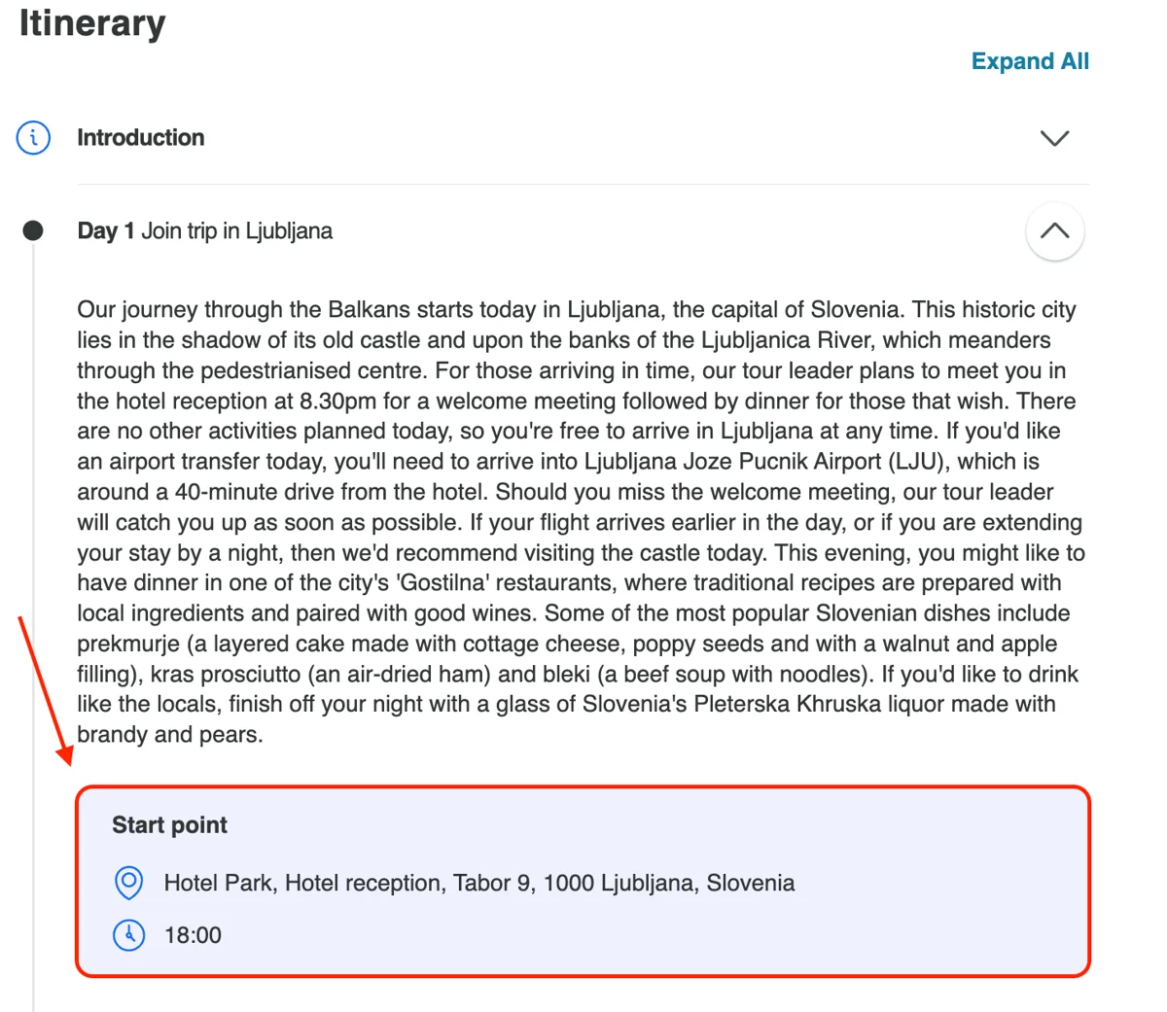Screen dimensions: 1167x1012
Task: Click the Itinerary page heading
Action: [92, 21]
